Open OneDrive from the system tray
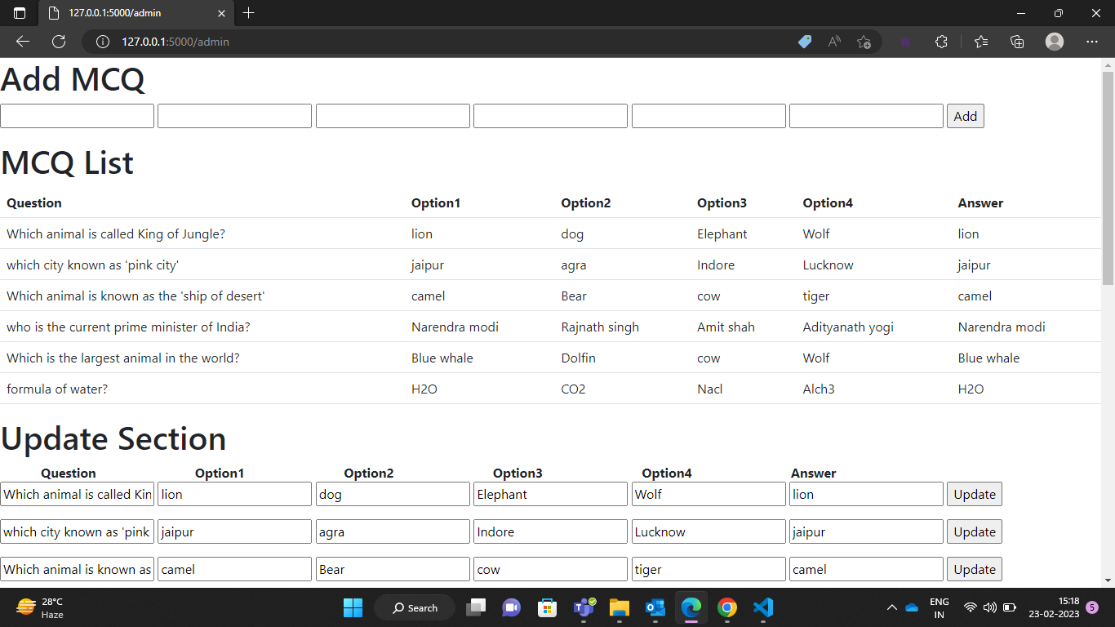 (x=912, y=607)
